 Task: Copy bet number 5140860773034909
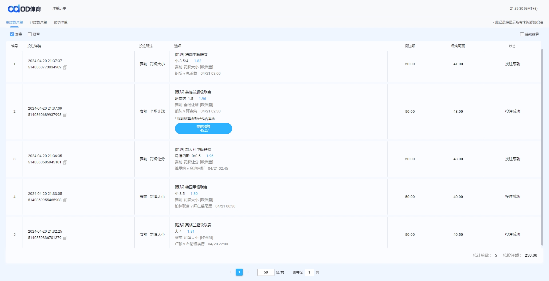click(65, 68)
